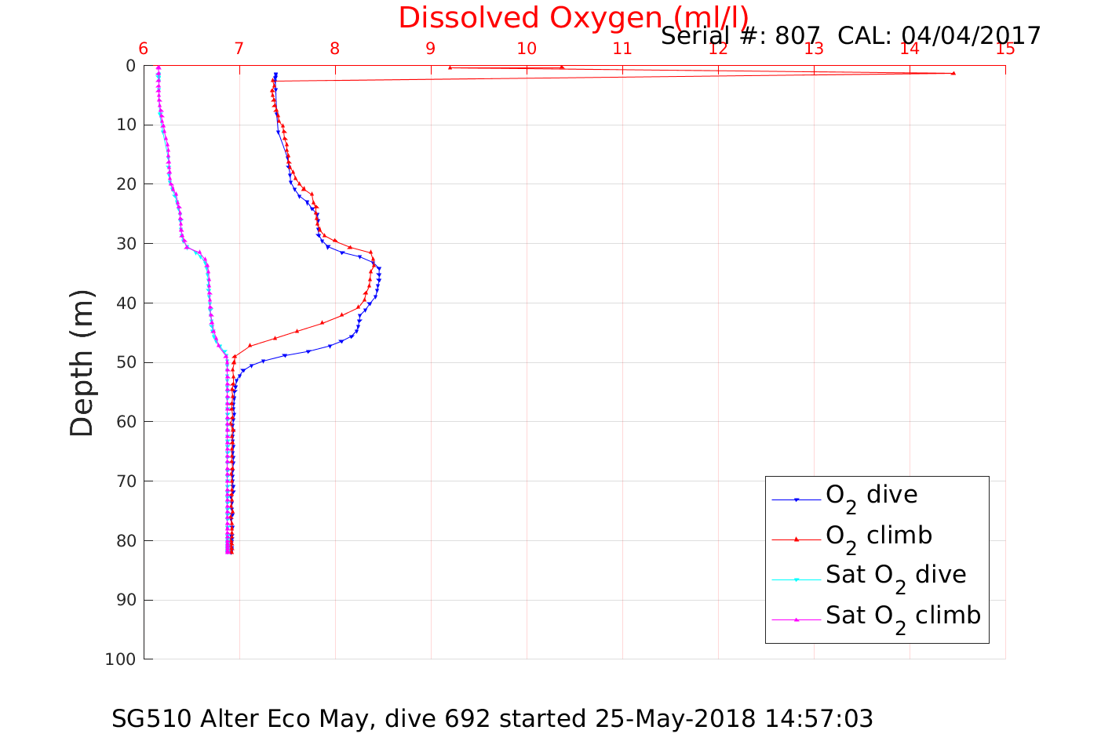Click the 'Depth (m)' y-axis label
The image size is (1112, 741).
(x=82, y=363)
